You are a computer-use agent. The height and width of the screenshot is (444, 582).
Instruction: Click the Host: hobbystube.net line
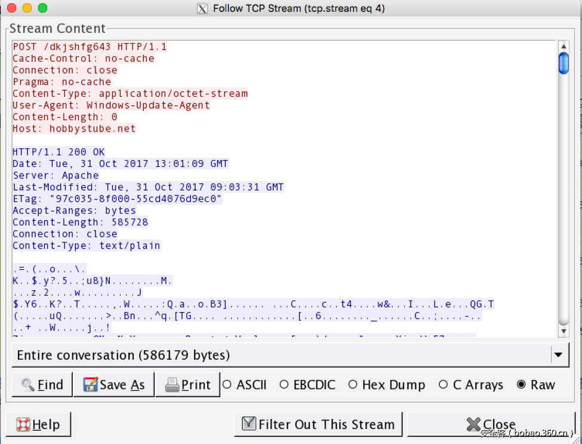tap(74, 128)
